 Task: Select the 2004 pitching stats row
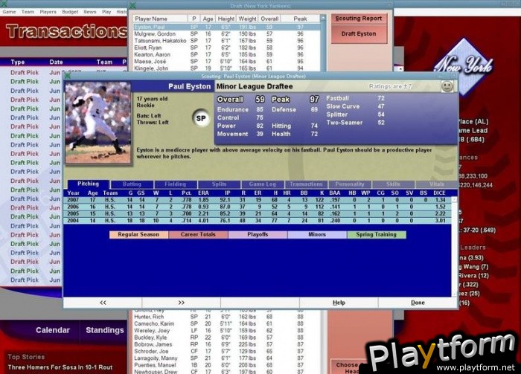coord(258,221)
